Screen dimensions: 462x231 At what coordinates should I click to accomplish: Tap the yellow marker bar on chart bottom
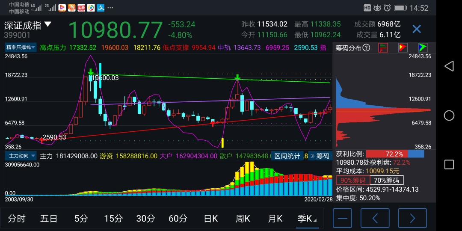(x=222, y=142)
